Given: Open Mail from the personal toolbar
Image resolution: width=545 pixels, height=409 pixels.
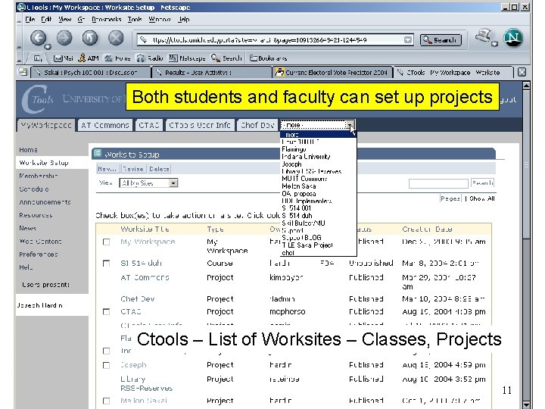Looking at the screenshot, I should click(64, 58).
